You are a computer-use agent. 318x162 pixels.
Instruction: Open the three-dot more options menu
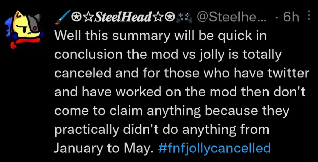click(x=309, y=15)
